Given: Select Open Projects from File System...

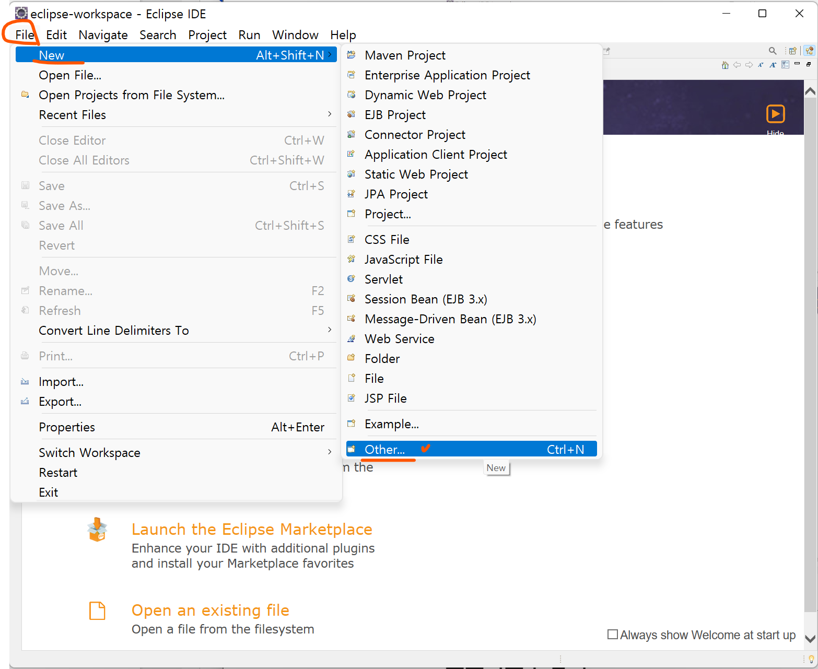Looking at the screenshot, I should click(x=176, y=95).
